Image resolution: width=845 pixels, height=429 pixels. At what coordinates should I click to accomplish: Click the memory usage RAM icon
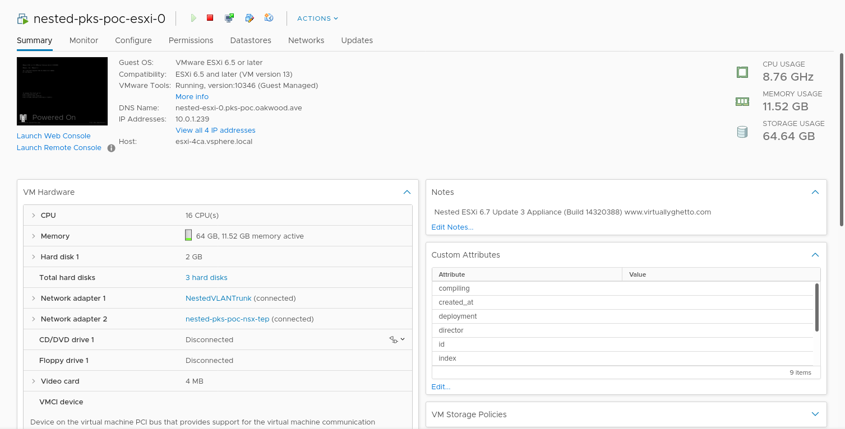tap(742, 101)
